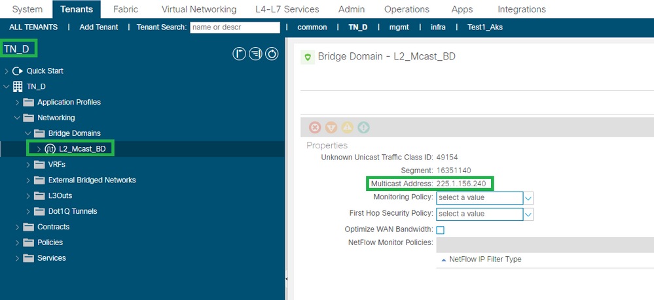Image resolution: width=654 pixels, height=300 pixels.
Task: Click the Networking folder icon
Action: coord(29,118)
